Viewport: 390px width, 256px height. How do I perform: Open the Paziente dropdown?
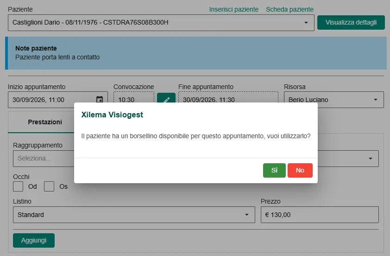pyautogui.click(x=161, y=23)
